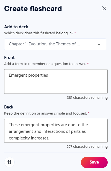Close the Create flashcard panel
111x171 pixels.
104,8
